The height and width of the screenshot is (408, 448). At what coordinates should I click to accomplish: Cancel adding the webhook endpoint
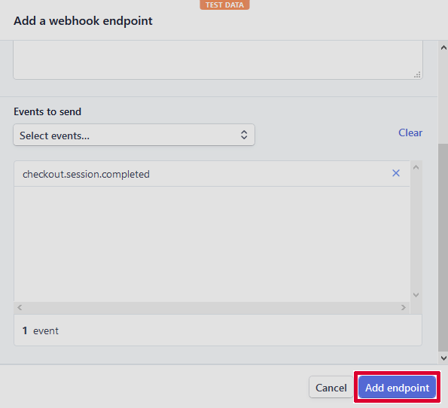(x=331, y=388)
